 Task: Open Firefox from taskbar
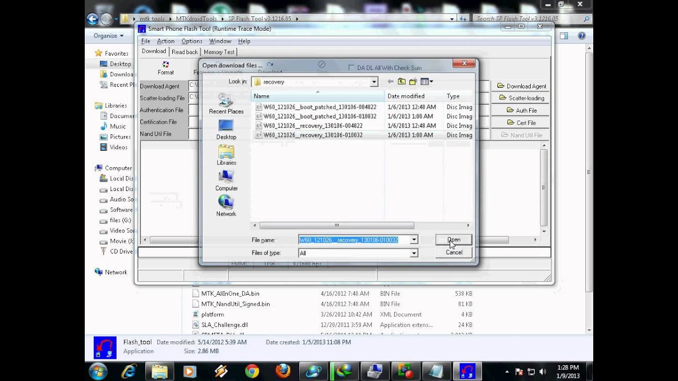[283, 371]
